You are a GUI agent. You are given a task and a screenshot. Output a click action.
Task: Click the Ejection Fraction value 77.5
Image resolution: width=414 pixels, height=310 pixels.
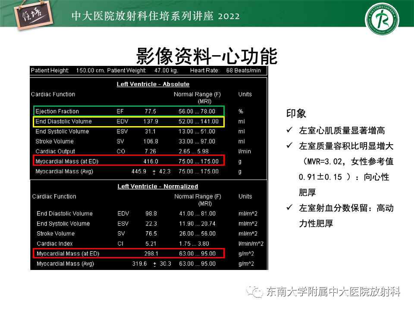(x=150, y=111)
